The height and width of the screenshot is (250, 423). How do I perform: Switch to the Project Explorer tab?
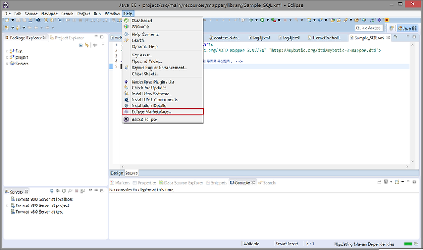tap(67, 38)
